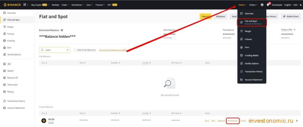Open the apps grid icon
Screen dimensions: 303x127
(x=25, y=5)
